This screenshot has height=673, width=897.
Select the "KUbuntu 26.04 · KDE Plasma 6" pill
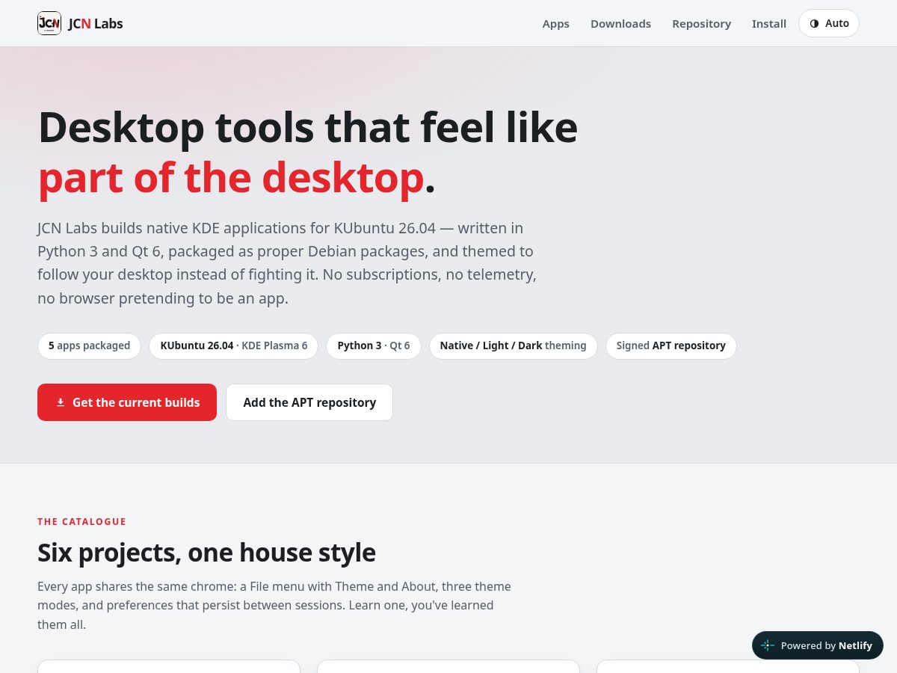[234, 345]
